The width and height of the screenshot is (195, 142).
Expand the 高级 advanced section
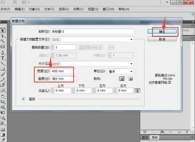[x=23, y=99]
